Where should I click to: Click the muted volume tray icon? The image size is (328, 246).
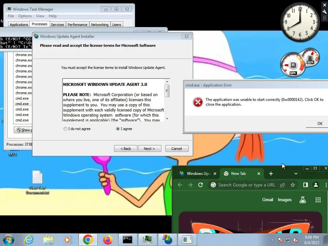click(x=296, y=240)
